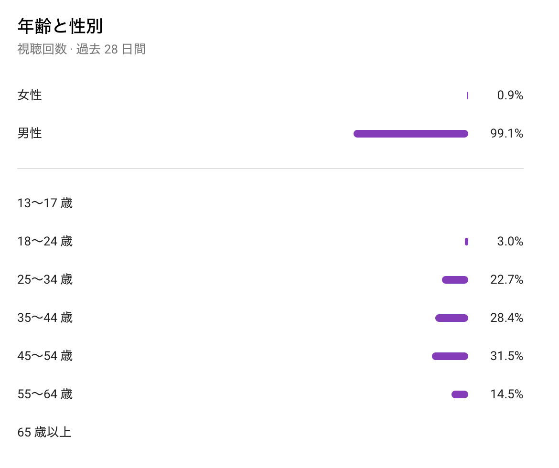Click the 年齢と性別 card title
Image resolution: width=559 pixels, height=468 pixels.
(60, 26)
